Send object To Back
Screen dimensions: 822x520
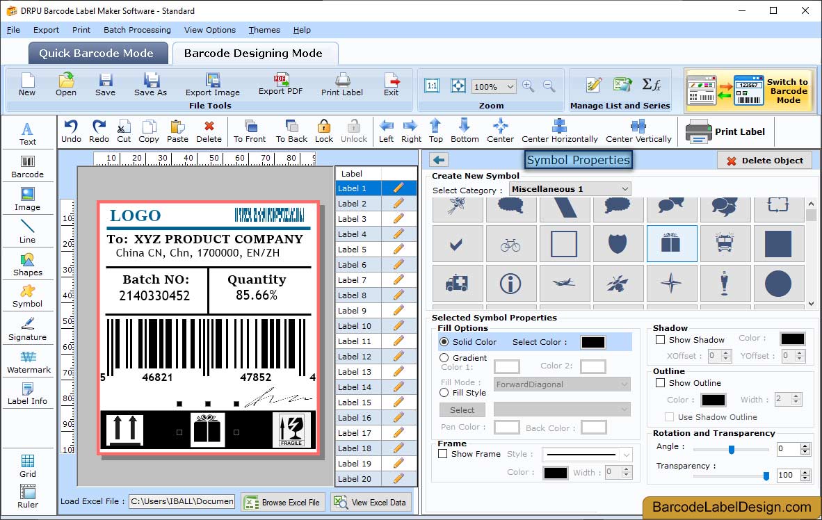(291, 131)
